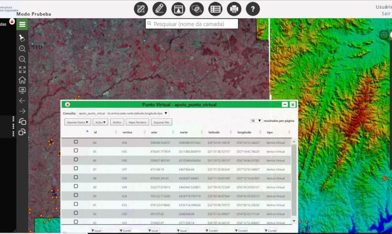The height and width of the screenshot is (234, 392).
Task: Check the row with id 88
Action: click(x=76, y=177)
